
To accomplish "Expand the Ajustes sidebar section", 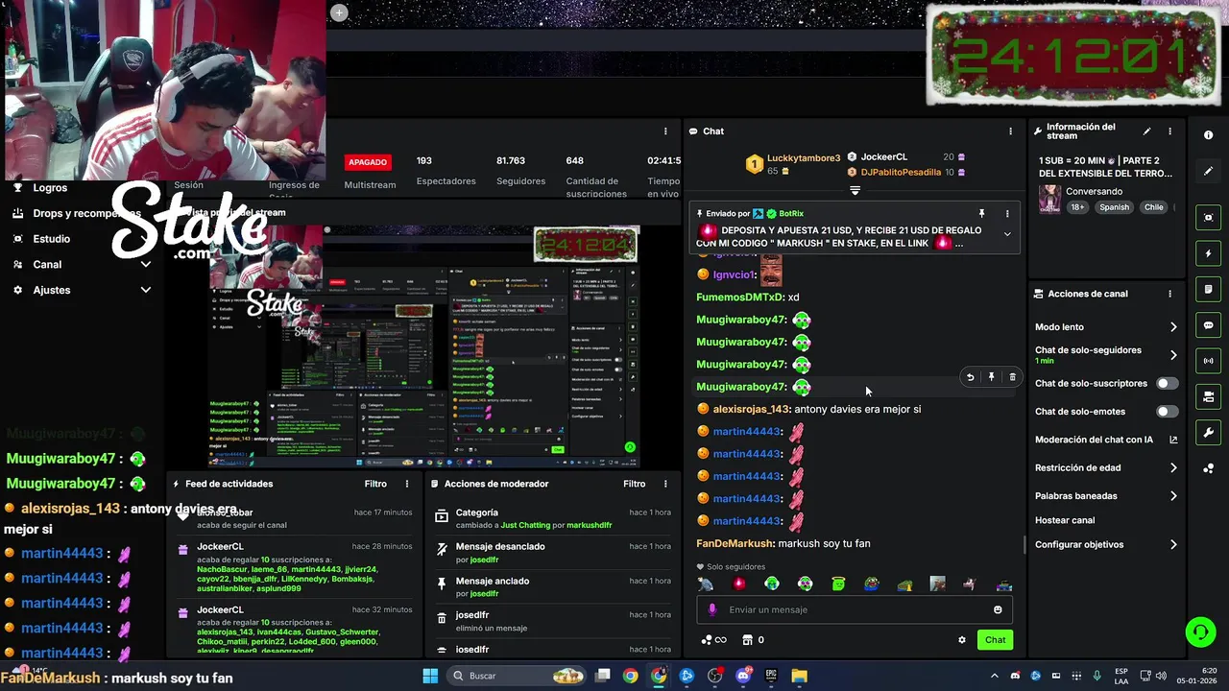I will (x=146, y=290).
